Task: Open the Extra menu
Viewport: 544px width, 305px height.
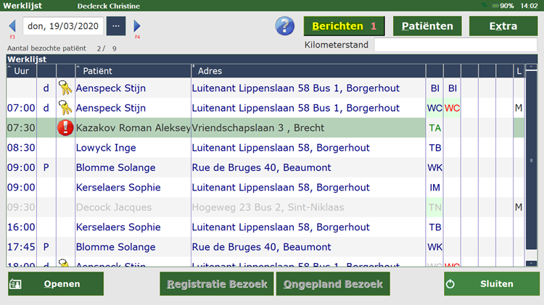Action: tap(503, 26)
